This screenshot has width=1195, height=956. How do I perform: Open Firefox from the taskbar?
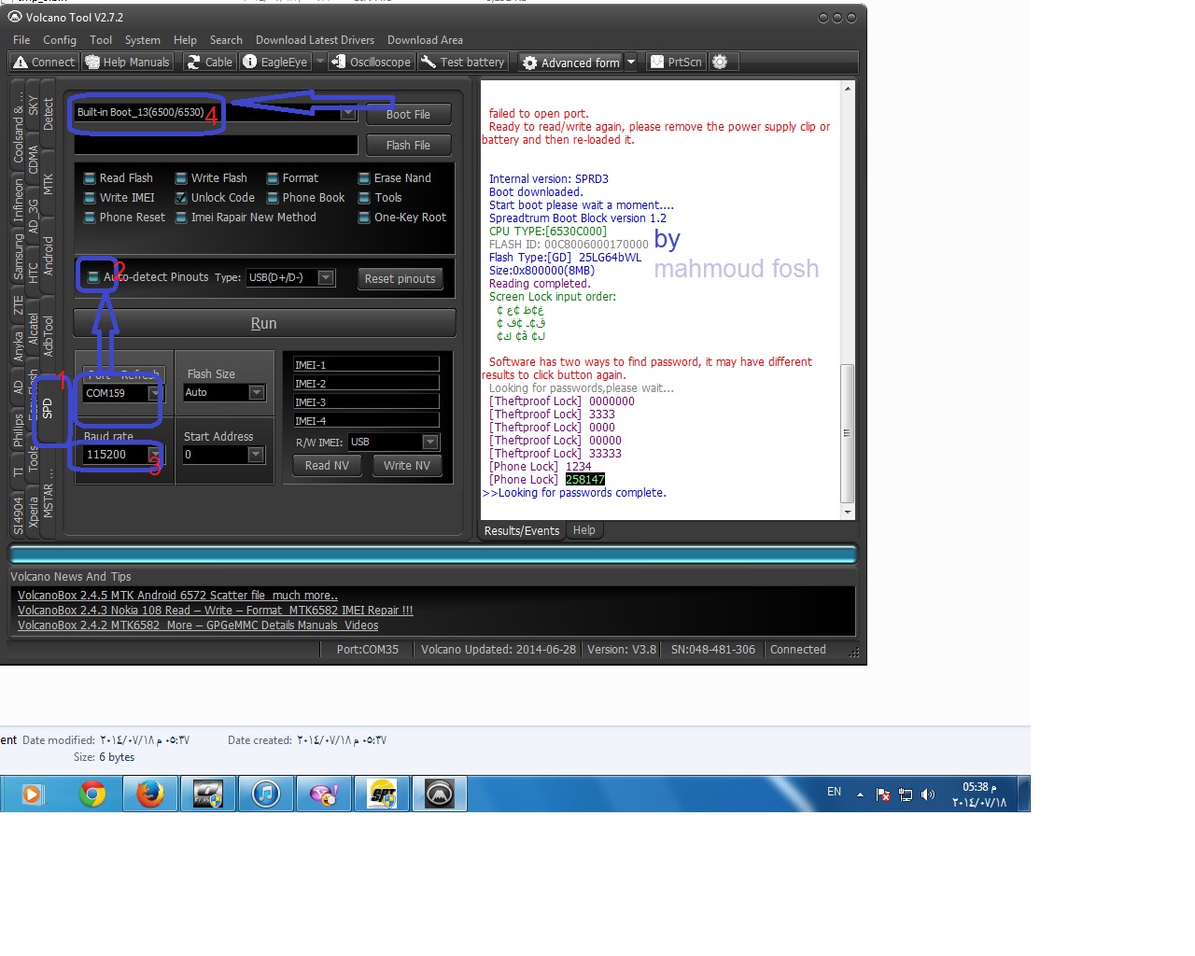click(149, 794)
